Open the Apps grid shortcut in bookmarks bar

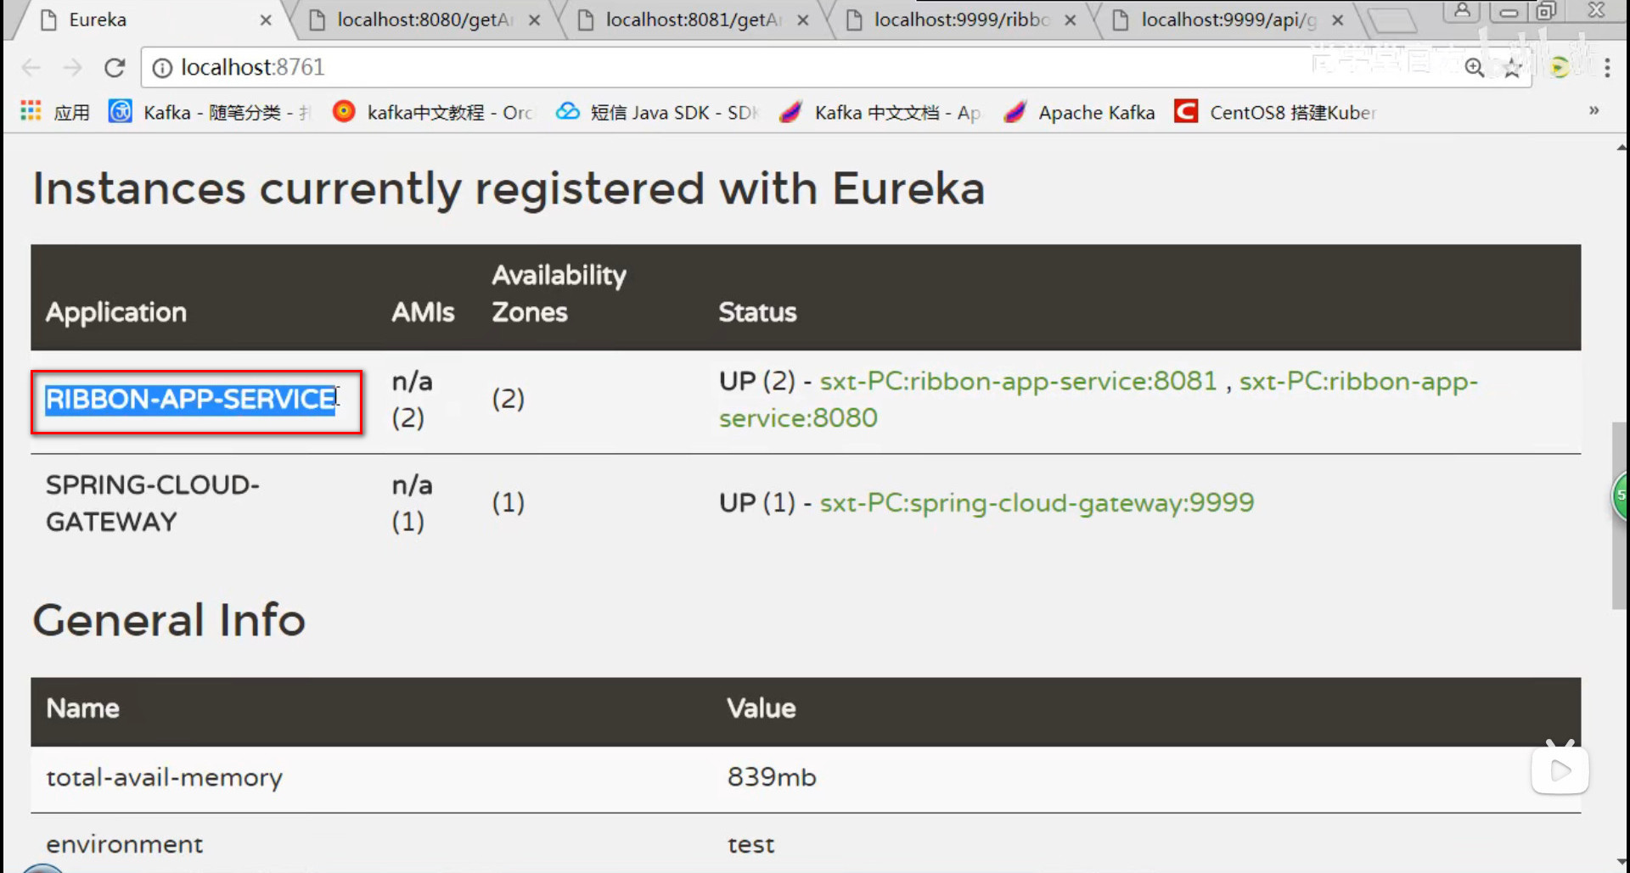(31, 111)
